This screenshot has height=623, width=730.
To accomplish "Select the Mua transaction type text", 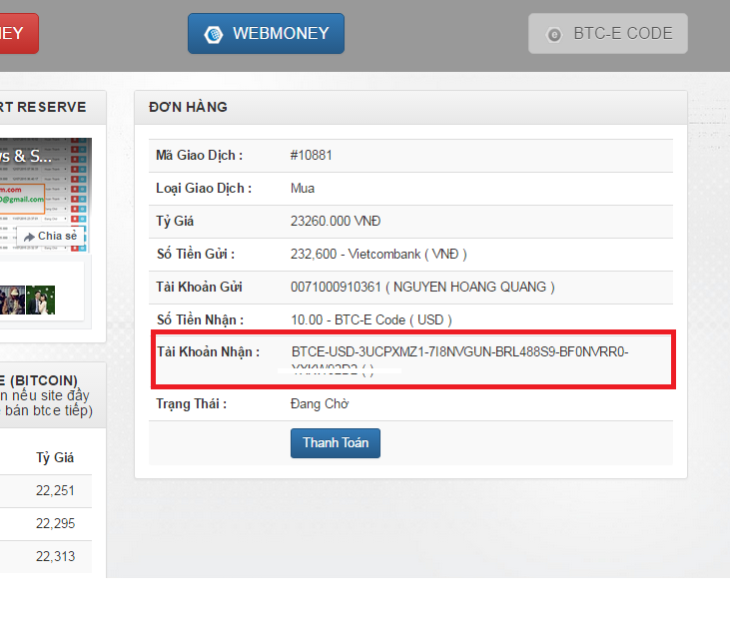I will [x=303, y=188].
